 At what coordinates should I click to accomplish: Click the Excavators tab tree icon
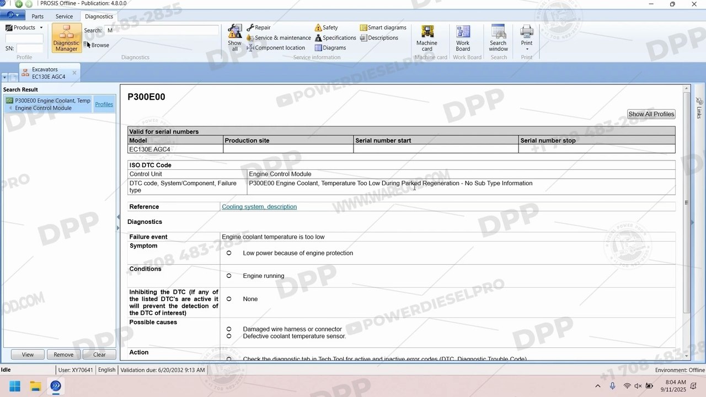click(25, 73)
